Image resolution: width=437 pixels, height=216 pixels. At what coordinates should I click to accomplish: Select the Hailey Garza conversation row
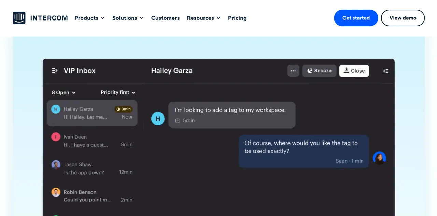92,113
